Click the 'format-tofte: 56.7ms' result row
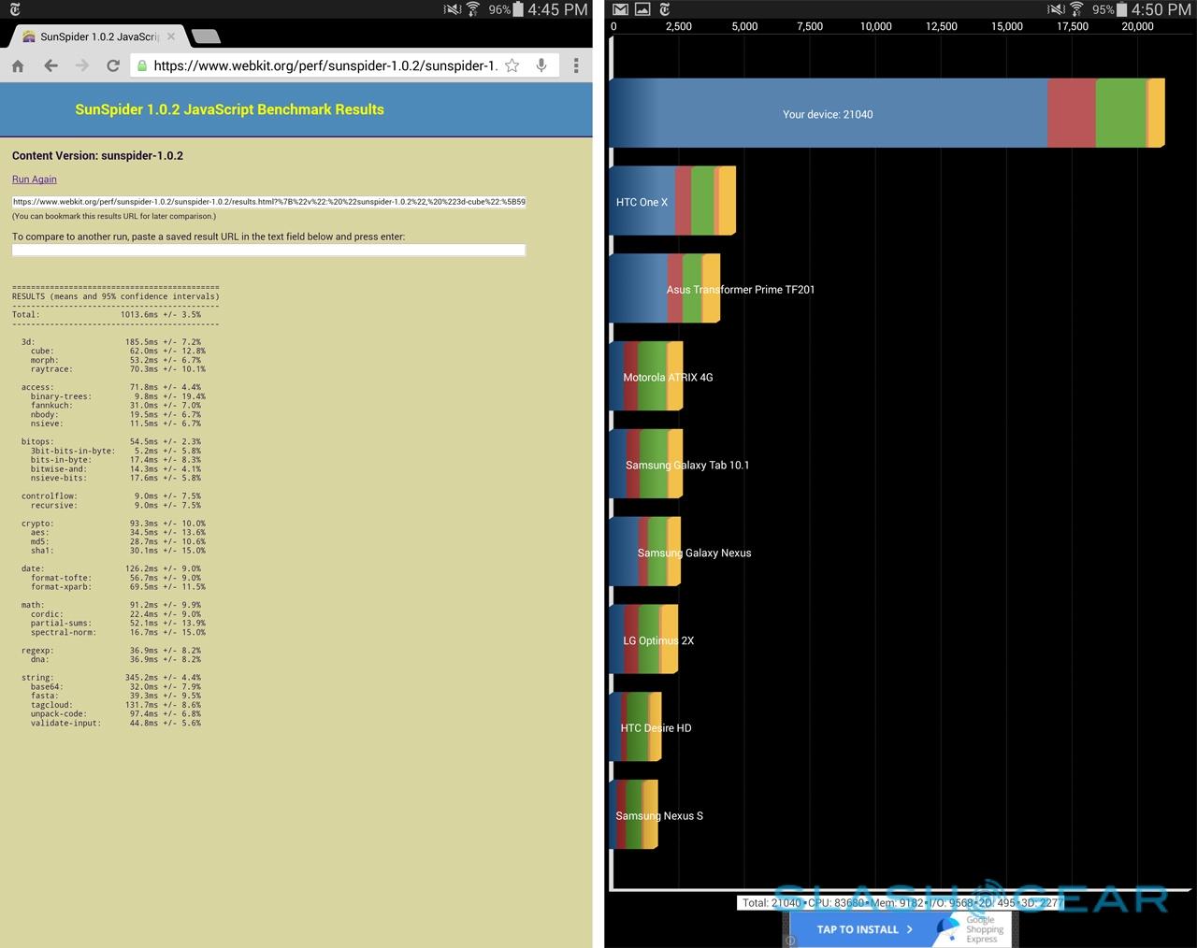Viewport: 1197px width, 948px height. tap(116, 578)
